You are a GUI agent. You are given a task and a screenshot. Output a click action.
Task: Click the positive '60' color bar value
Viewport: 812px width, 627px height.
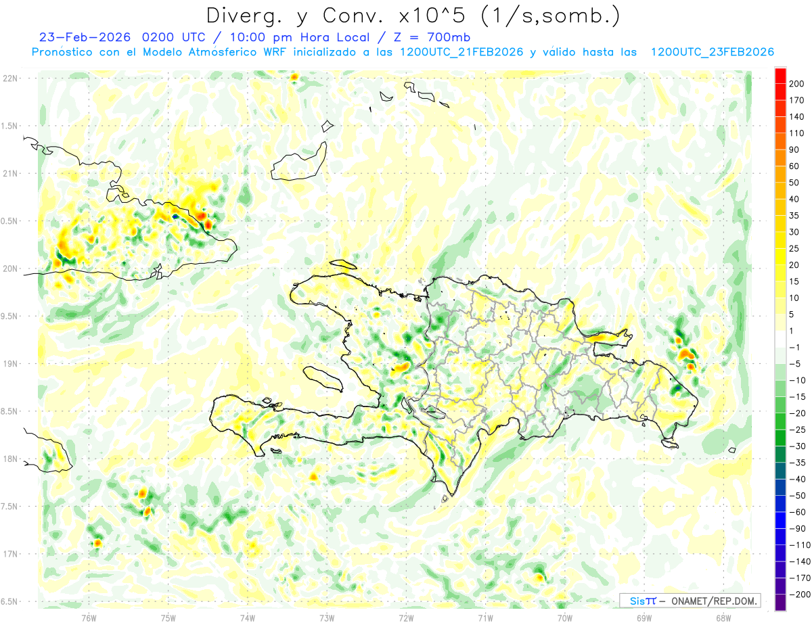click(x=794, y=166)
